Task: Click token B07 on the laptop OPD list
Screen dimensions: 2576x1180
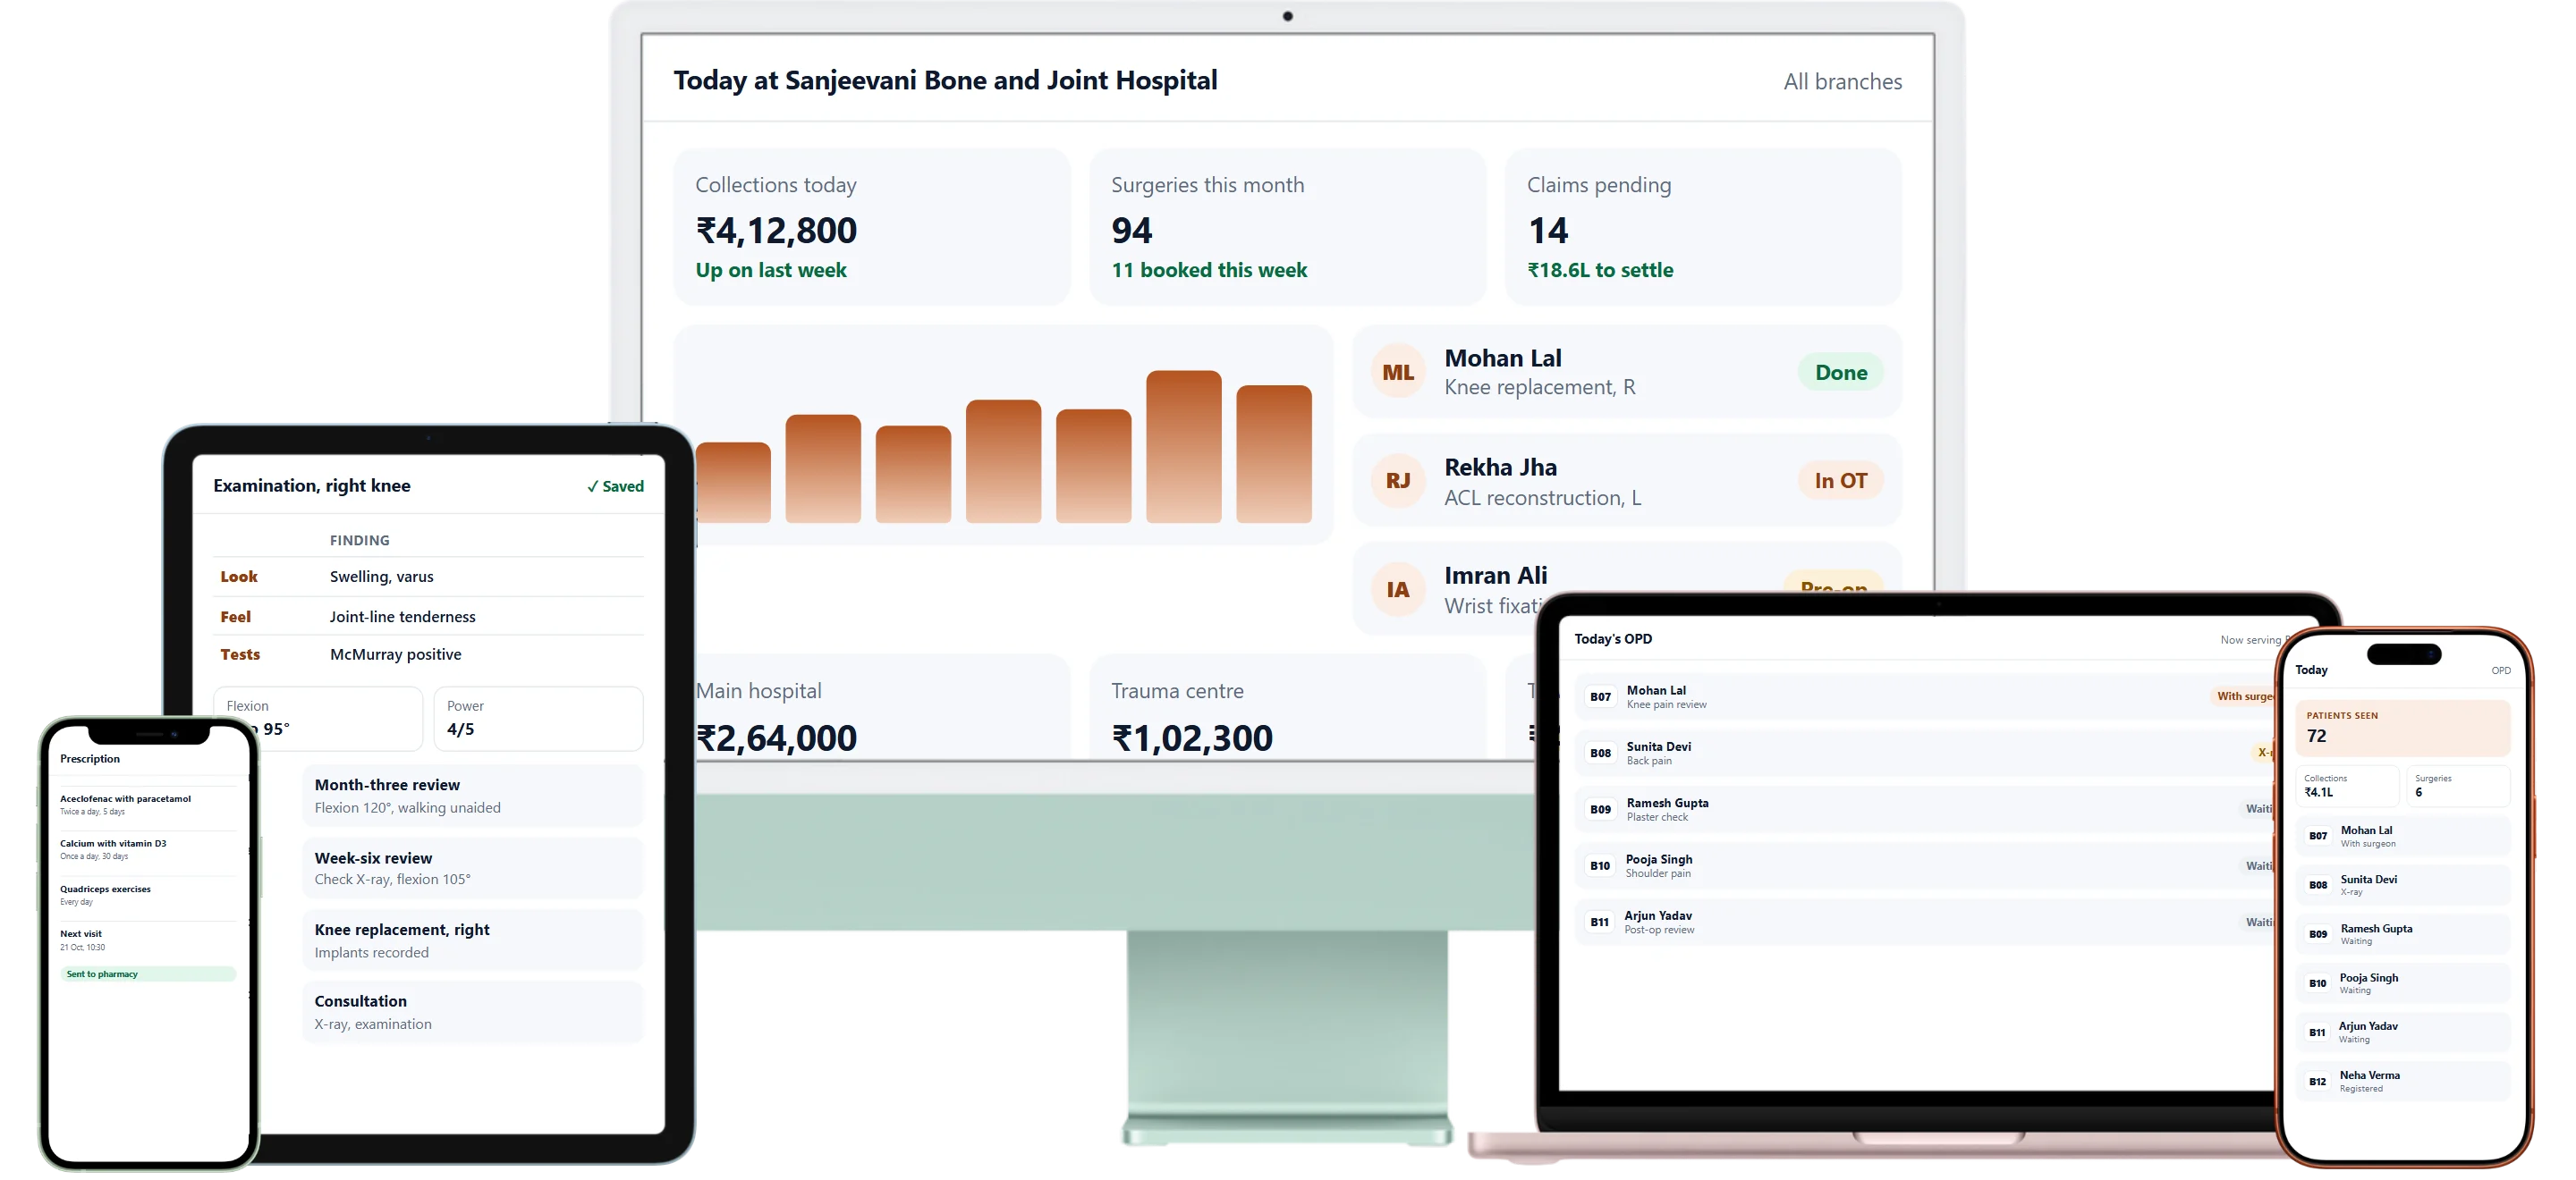Action: click(1600, 697)
